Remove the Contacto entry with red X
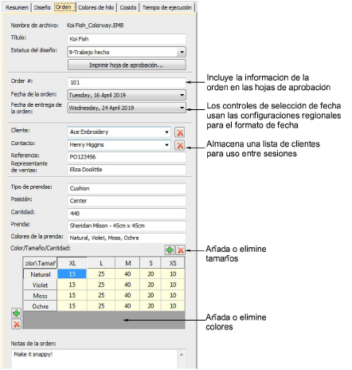 tap(180, 145)
